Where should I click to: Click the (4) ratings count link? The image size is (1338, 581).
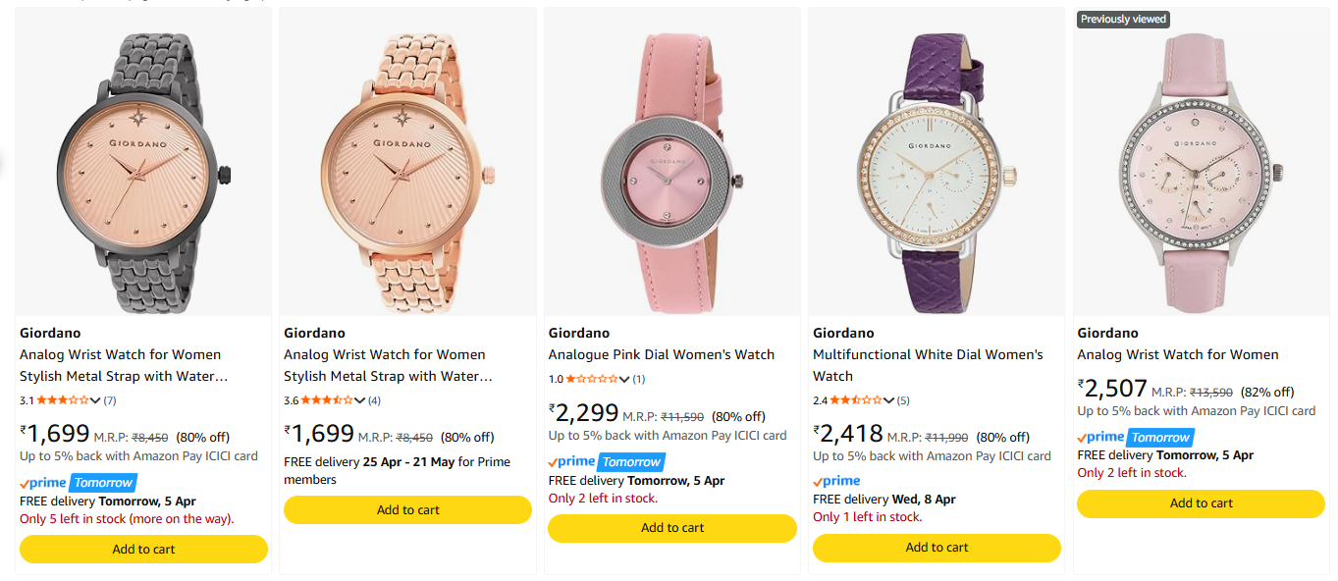pyautogui.click(x=374, y=400)
